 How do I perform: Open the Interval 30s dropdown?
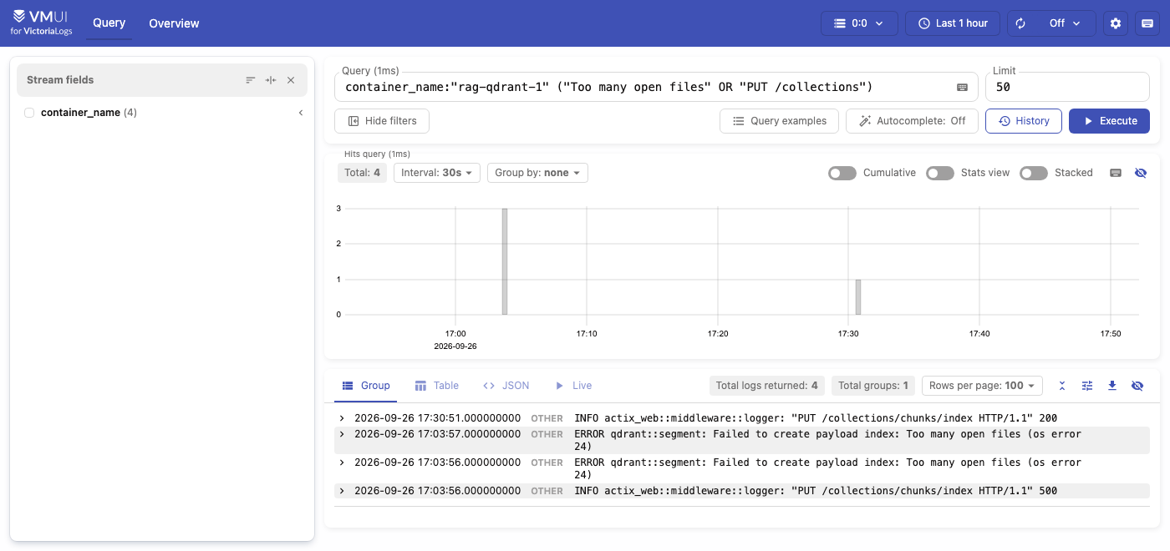(436, 173)
